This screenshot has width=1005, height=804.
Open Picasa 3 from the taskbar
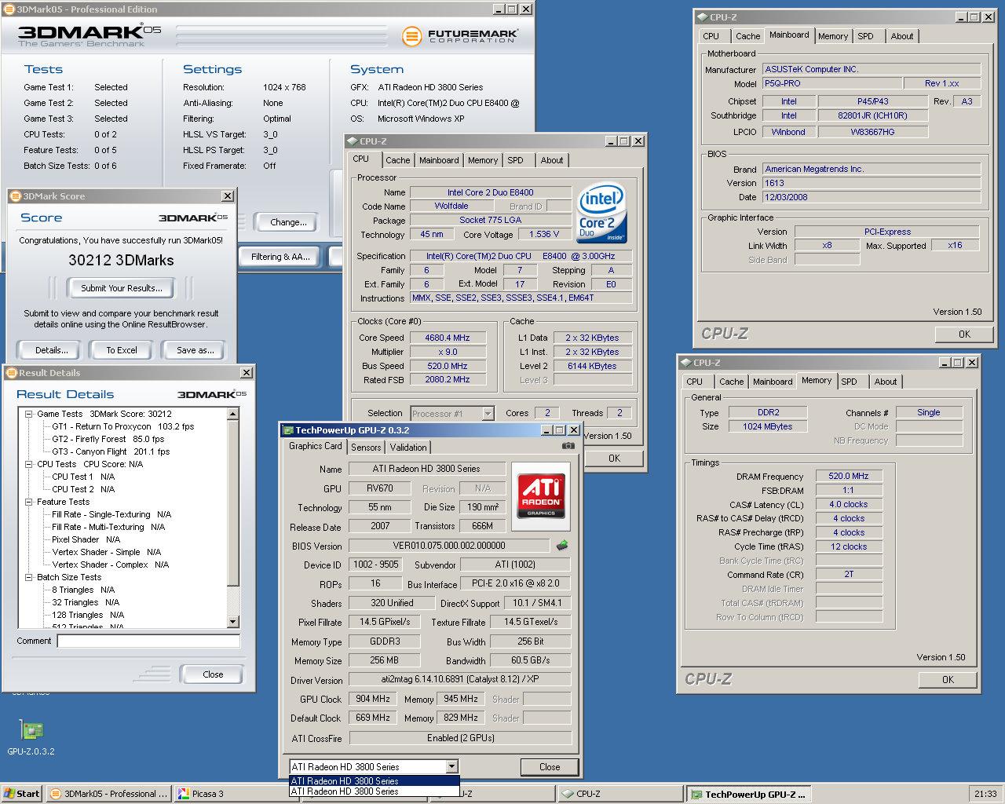tap(236, 794)
